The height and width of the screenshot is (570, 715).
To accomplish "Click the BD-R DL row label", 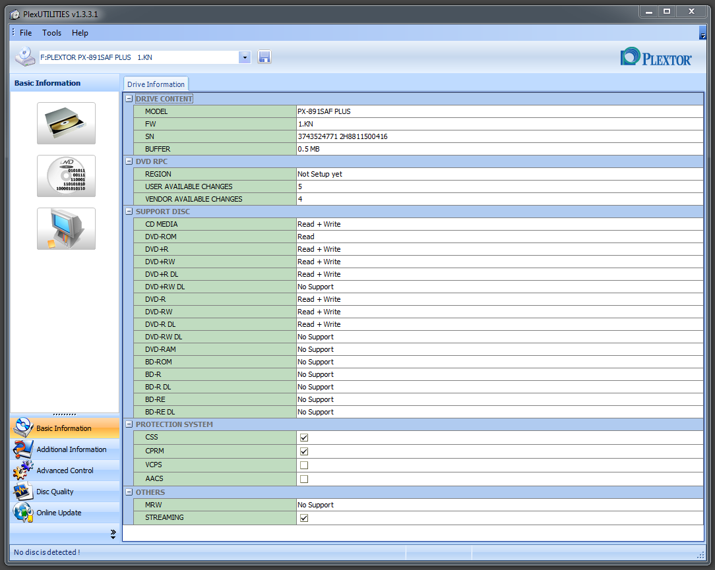I will (x=158, y=387).
